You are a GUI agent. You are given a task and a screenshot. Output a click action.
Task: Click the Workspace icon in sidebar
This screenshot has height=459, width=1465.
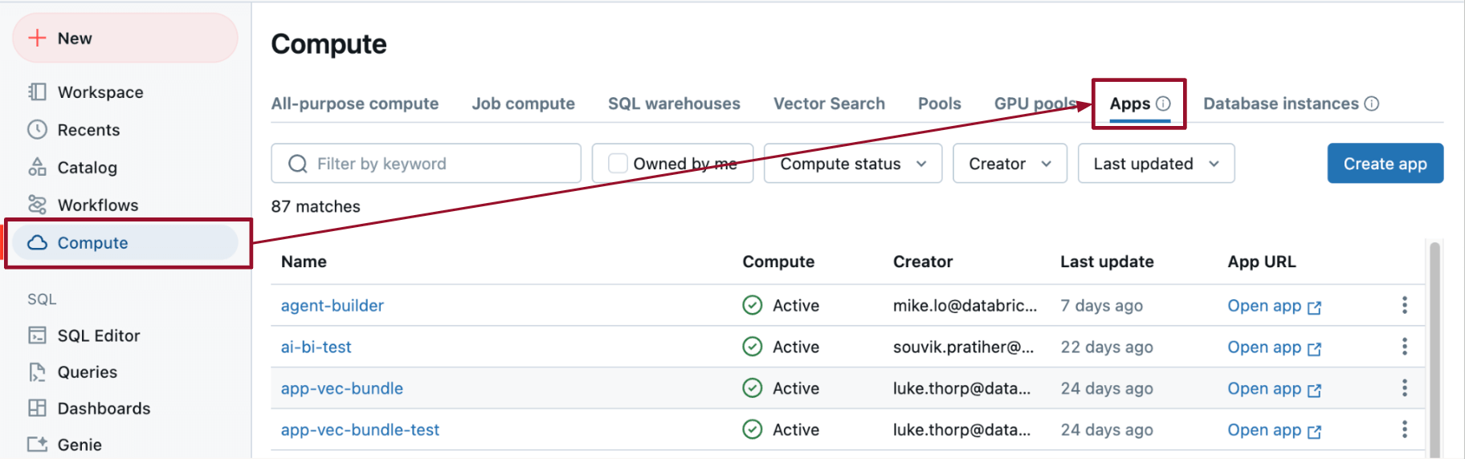pos(37,92)
